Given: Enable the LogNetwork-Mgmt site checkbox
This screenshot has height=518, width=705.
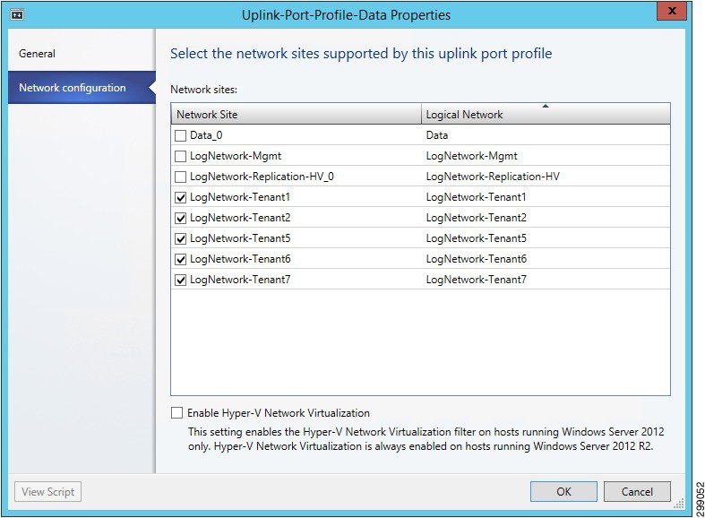Looking at the screenshot, I should click(180, 156).
